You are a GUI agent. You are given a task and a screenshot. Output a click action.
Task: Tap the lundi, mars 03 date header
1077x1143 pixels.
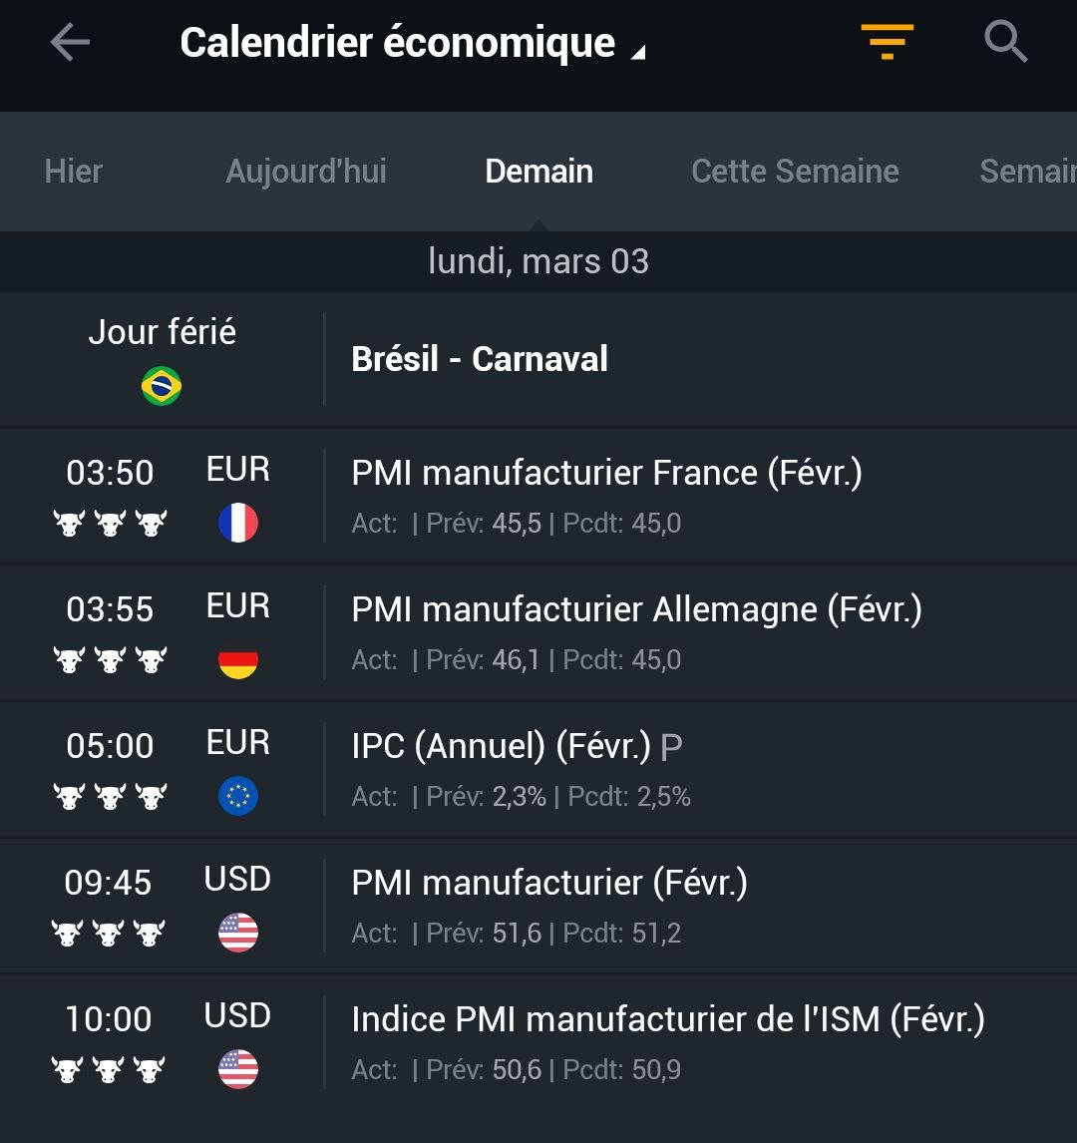click(x=538, y=261)
